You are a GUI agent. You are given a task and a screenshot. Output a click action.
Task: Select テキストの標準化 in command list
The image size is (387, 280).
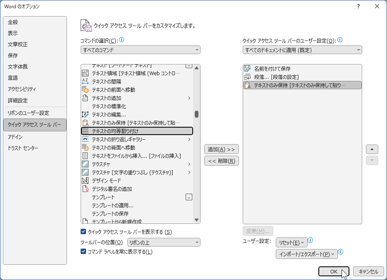137,106
